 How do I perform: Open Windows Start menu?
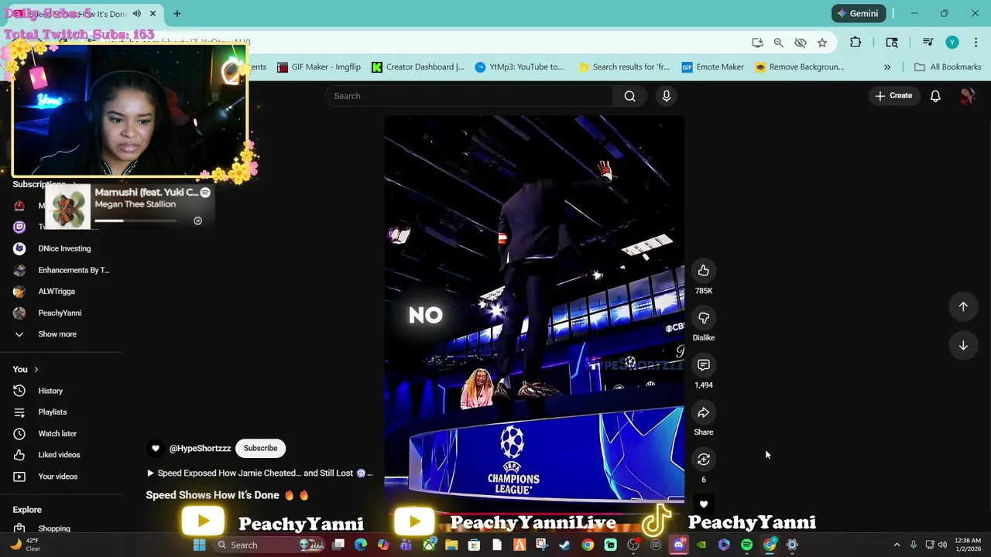199,545
